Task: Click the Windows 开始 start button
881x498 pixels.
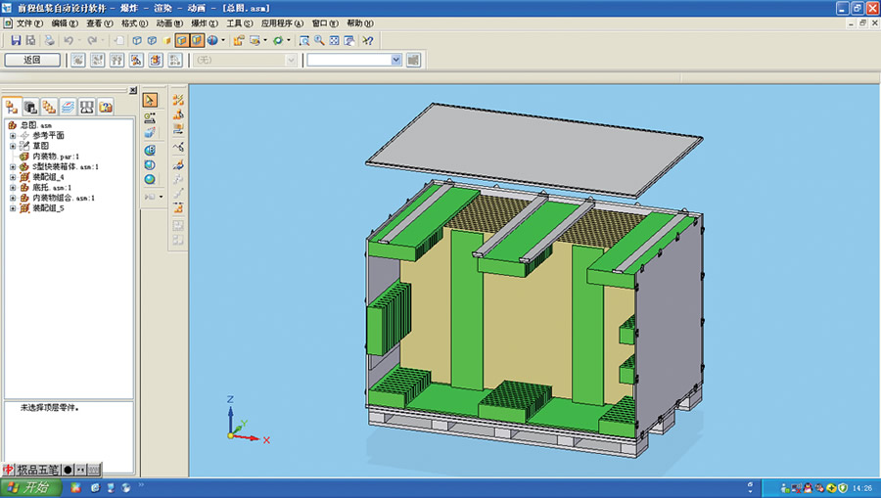Action: [27, 487]
